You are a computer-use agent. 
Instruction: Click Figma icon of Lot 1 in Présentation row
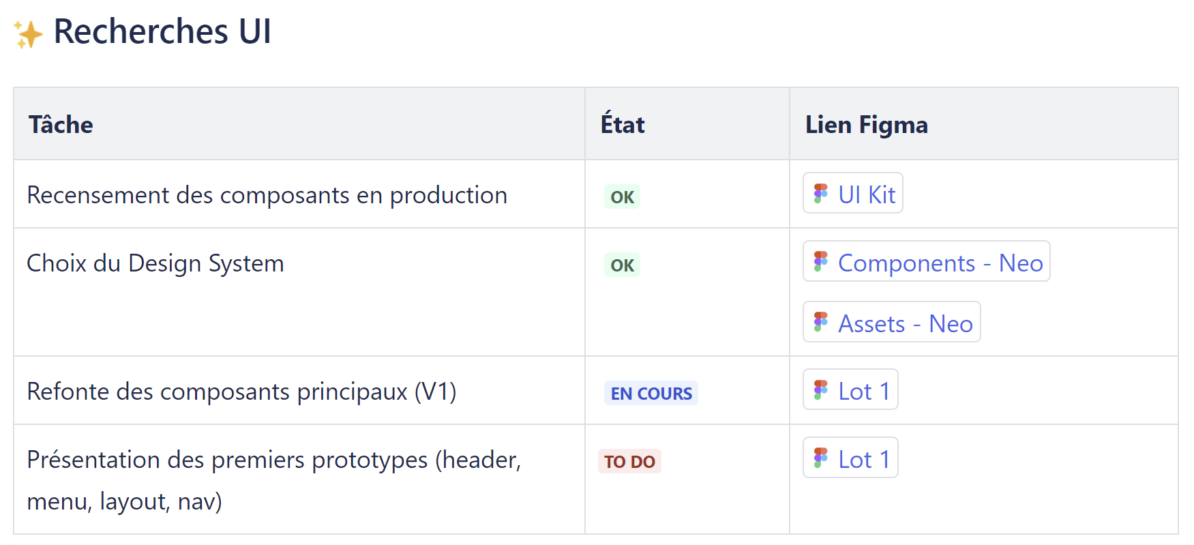[821, 458]
